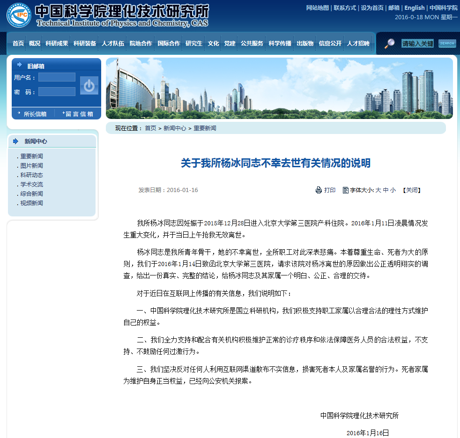Select 人才招聘 in the navigation bar
This screenshot has height=438, width=460.
point(358,44)
